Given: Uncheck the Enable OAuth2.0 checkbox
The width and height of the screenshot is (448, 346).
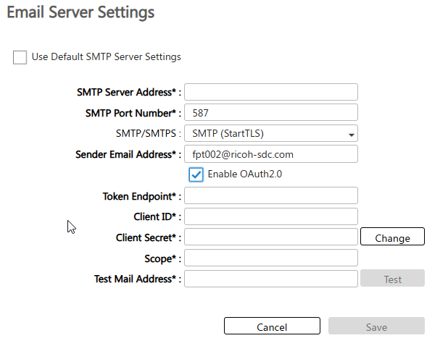Looking at the screenshot, I should [x=196, y=174].
